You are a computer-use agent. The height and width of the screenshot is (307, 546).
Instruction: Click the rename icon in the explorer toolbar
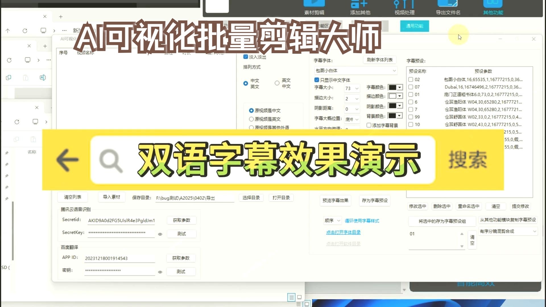click(43, 78)
